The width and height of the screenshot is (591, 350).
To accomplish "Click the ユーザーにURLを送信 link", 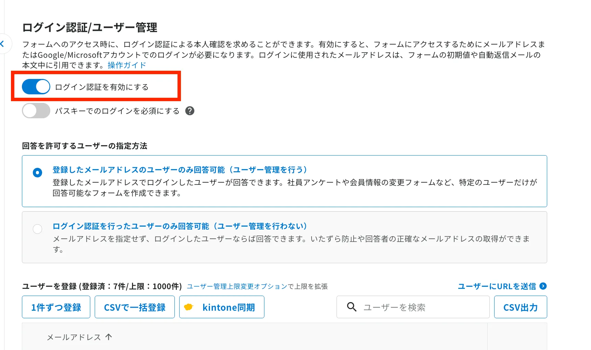I will point(497,286).
